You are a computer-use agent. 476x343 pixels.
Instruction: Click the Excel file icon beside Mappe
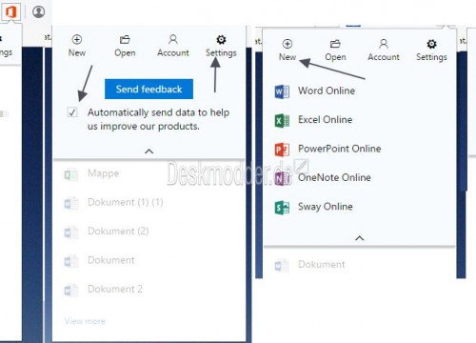[x=71, y=174]
